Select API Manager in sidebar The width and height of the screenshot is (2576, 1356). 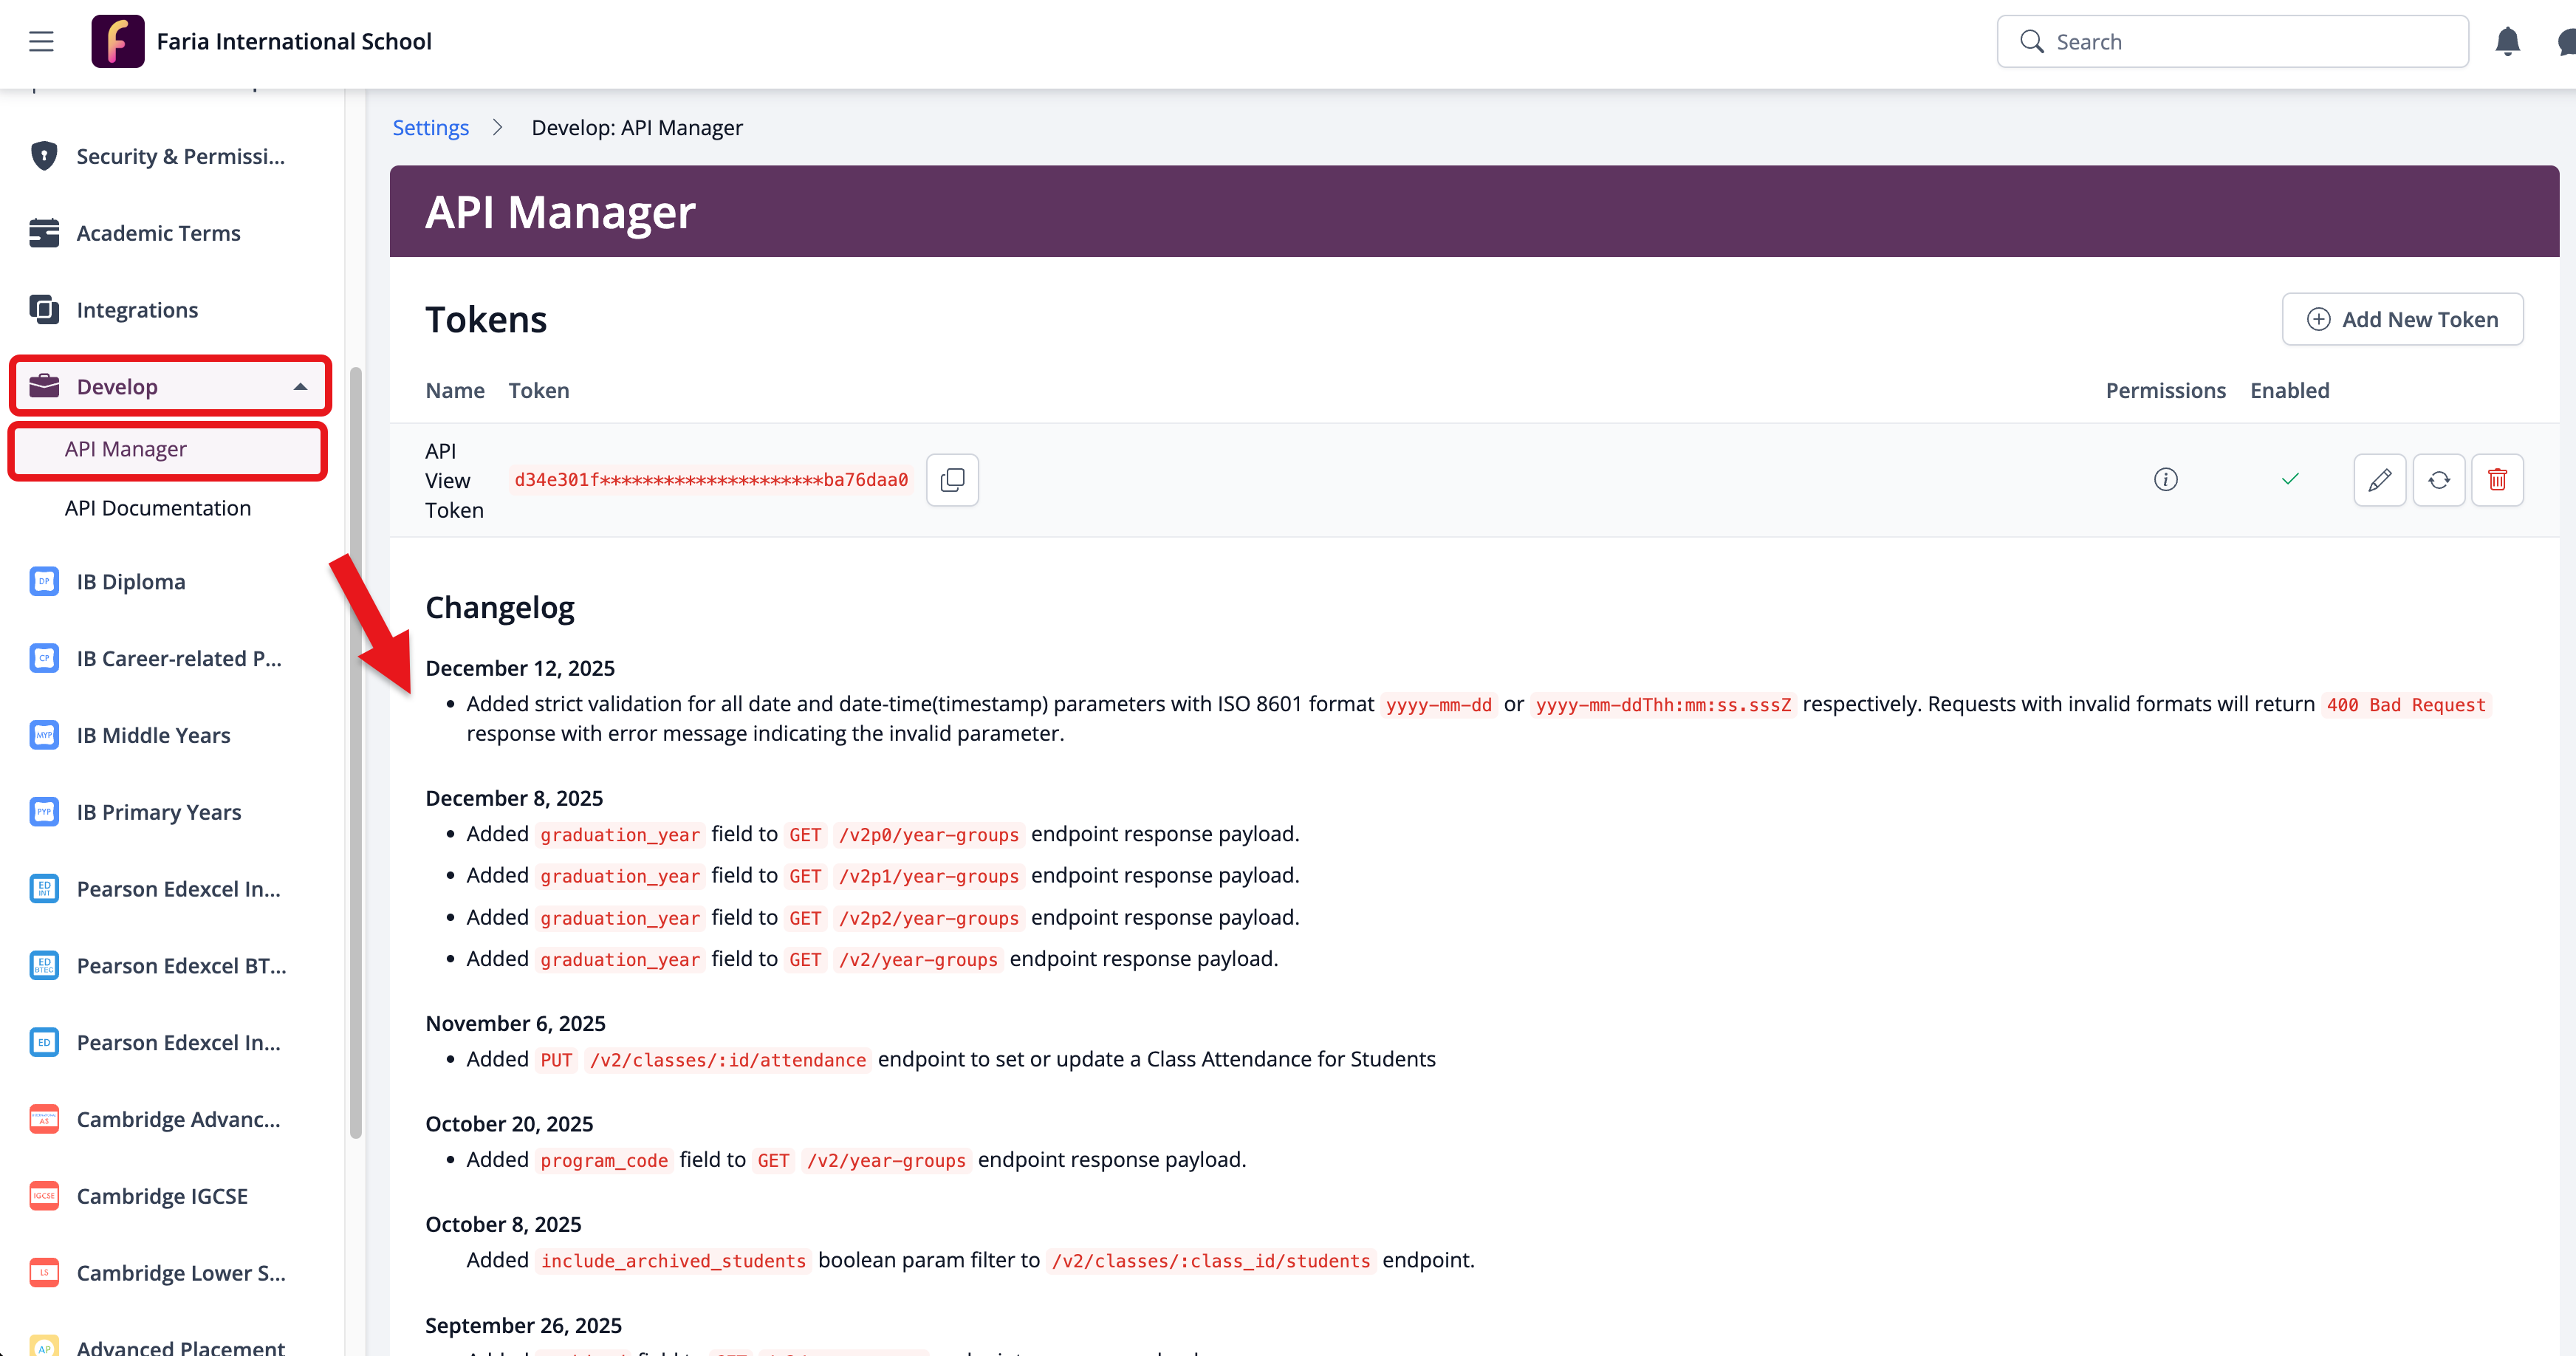126,449
